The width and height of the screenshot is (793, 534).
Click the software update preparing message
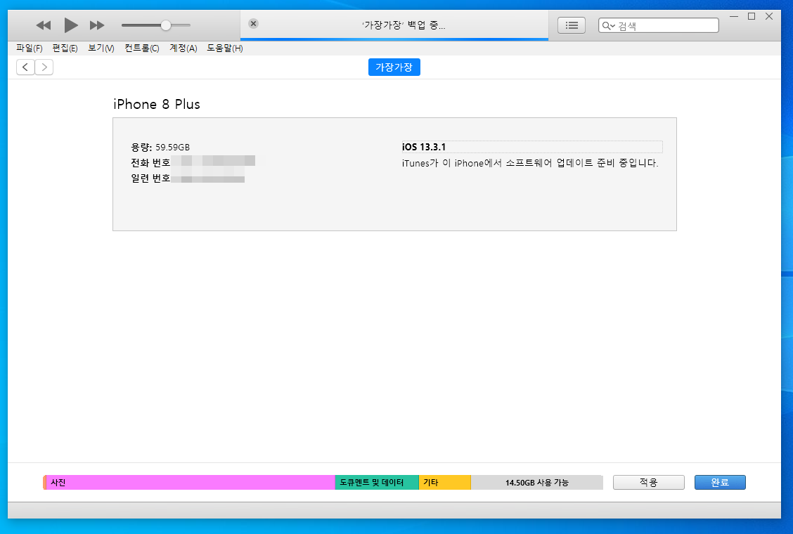point(530,163)
